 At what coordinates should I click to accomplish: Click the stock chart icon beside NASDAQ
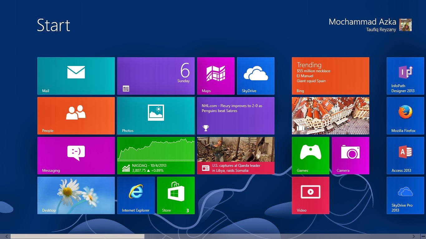(126, 168)
